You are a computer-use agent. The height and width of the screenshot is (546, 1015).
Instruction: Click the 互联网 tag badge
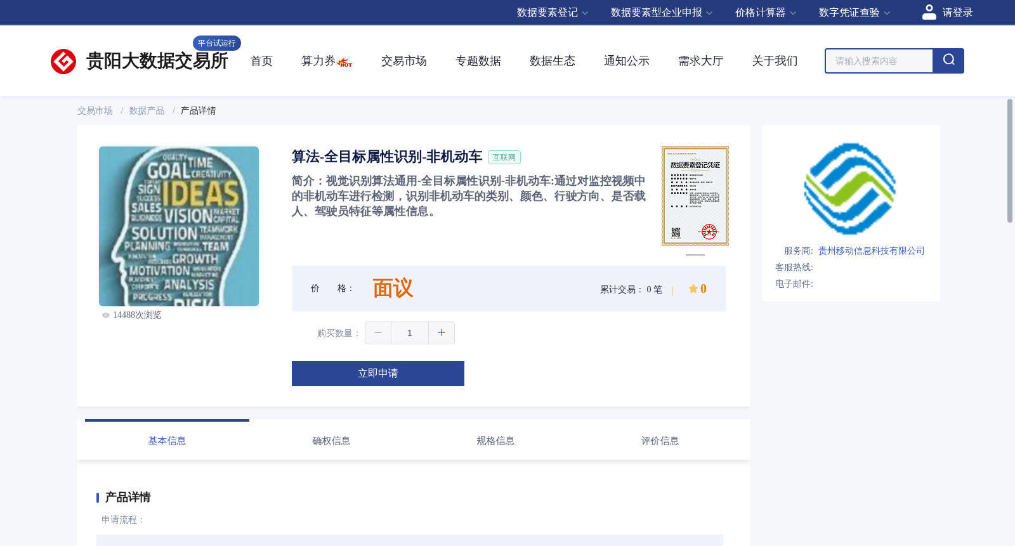[x=504, y=157]
